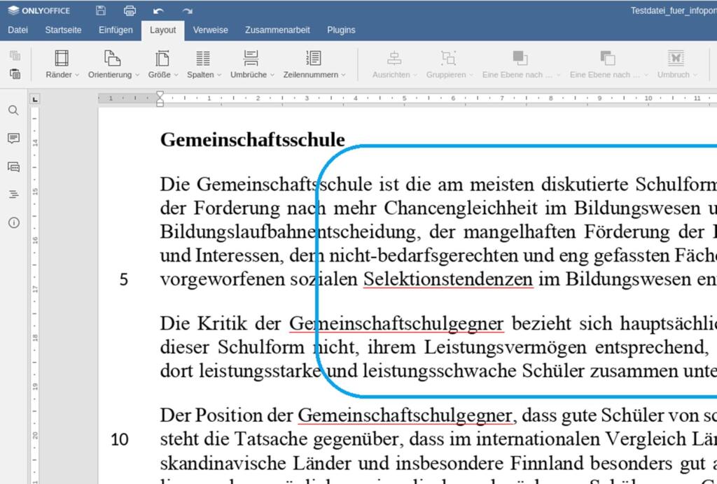Click the line number 5 in margin

pyautogui.click(x=124, y=280)
